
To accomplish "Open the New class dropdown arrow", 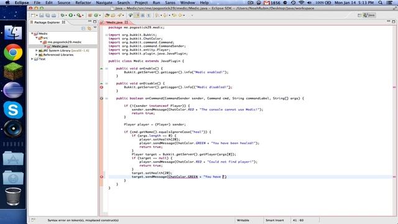I will [99, 16].
